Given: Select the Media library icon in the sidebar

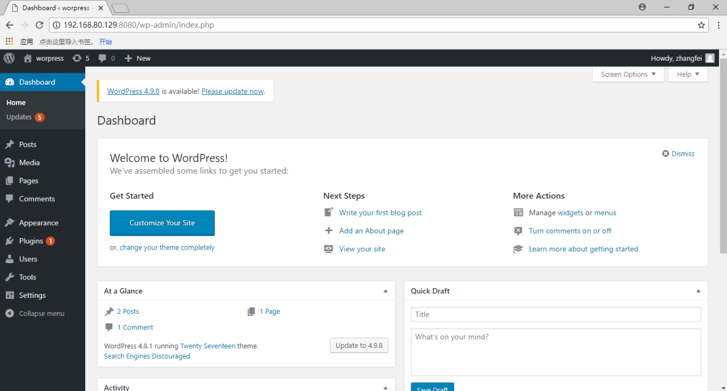Looking at the screenshot, I should (x=10, y=163).
